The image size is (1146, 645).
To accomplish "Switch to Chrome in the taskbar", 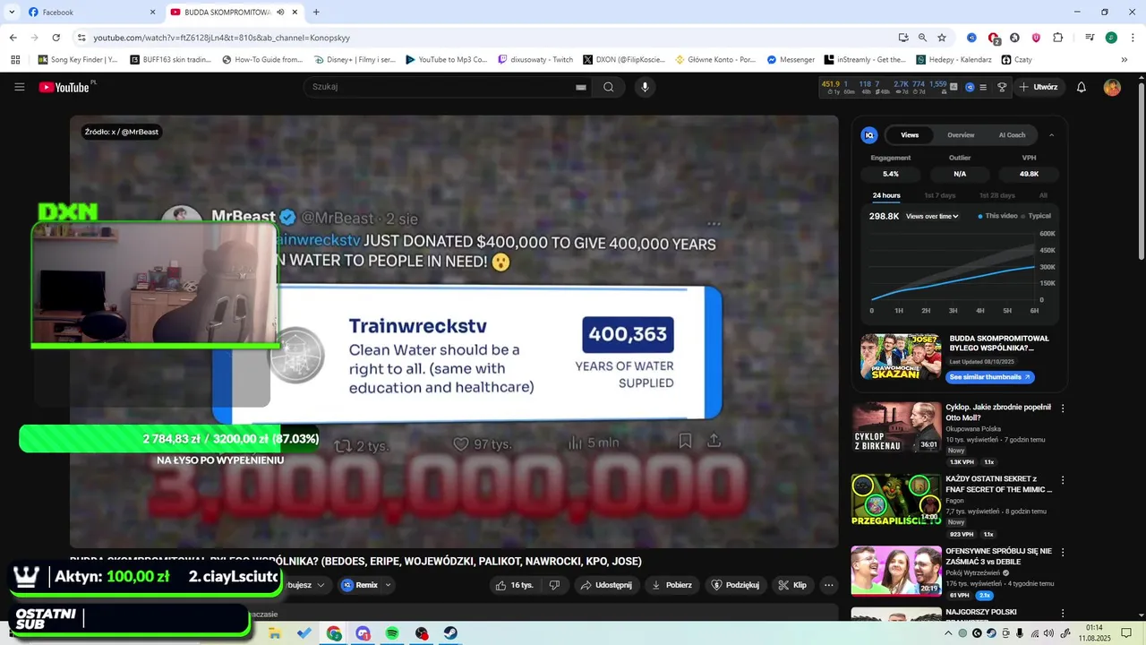I will pos(334,633).
